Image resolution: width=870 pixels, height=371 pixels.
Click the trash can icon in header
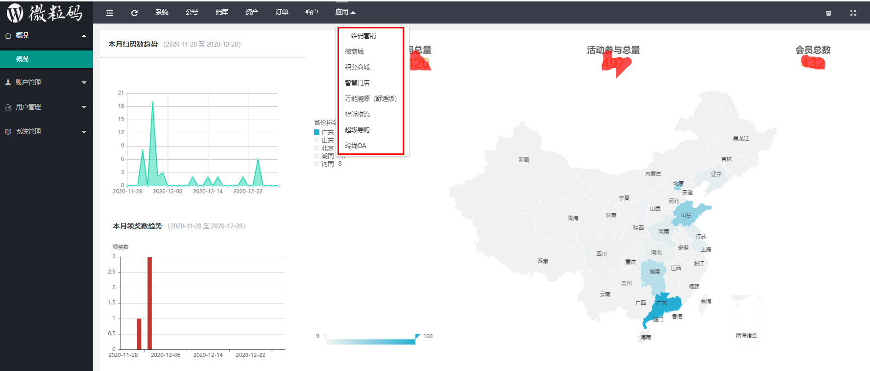coord(828,13)
